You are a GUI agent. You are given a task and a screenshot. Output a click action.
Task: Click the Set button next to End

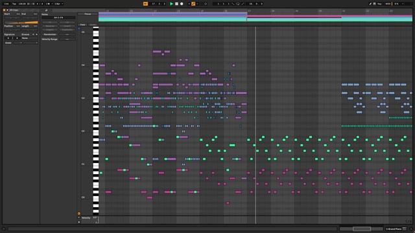[x=35, y=14]
